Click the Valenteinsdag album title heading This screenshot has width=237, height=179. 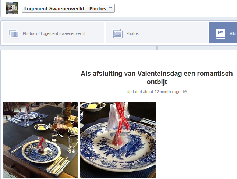(157, 78)
